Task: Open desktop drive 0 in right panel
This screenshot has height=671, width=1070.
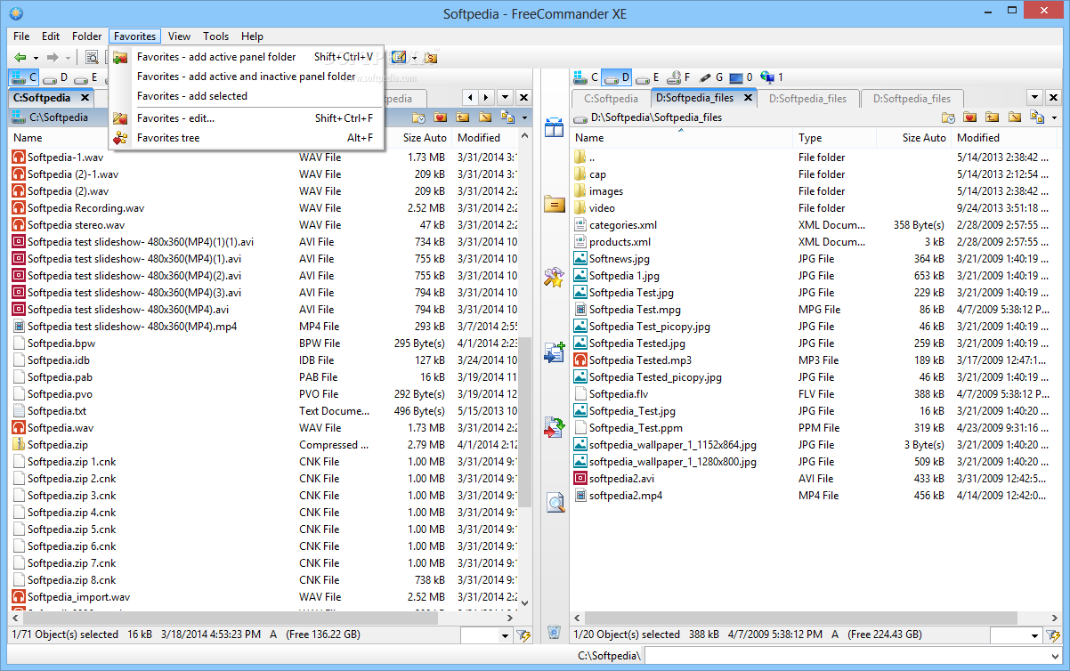Action: click(742, 77)
